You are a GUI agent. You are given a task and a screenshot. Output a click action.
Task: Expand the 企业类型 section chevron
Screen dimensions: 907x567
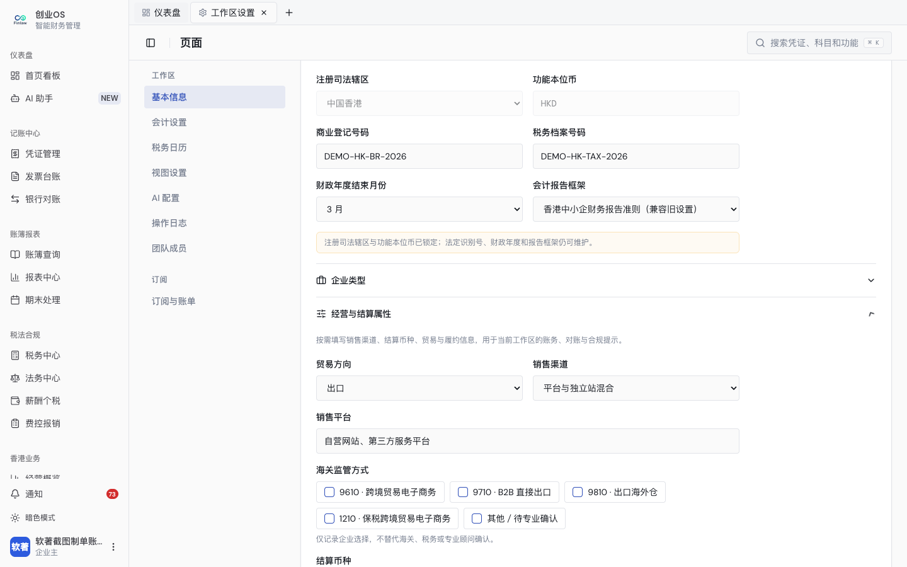click(871, 280)
